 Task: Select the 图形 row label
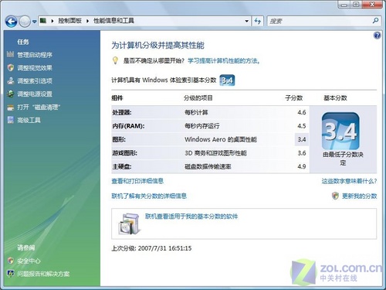click(119, 140)
